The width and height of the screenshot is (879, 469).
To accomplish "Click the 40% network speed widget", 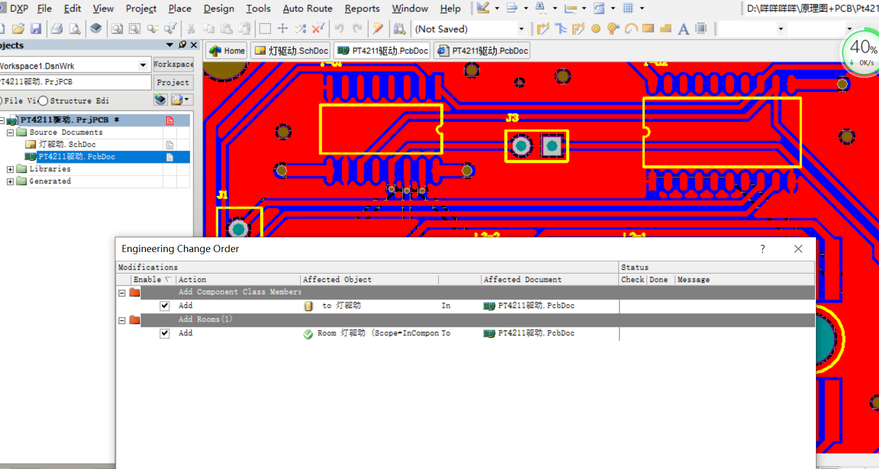I will tap(862, 52).
